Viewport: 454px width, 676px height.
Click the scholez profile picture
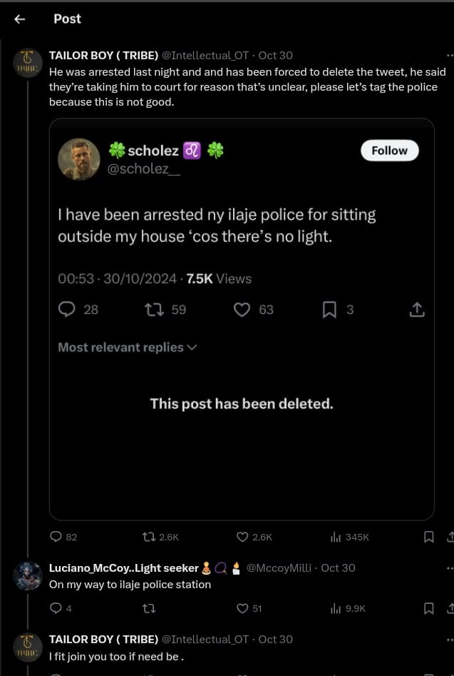pos(78,158)
